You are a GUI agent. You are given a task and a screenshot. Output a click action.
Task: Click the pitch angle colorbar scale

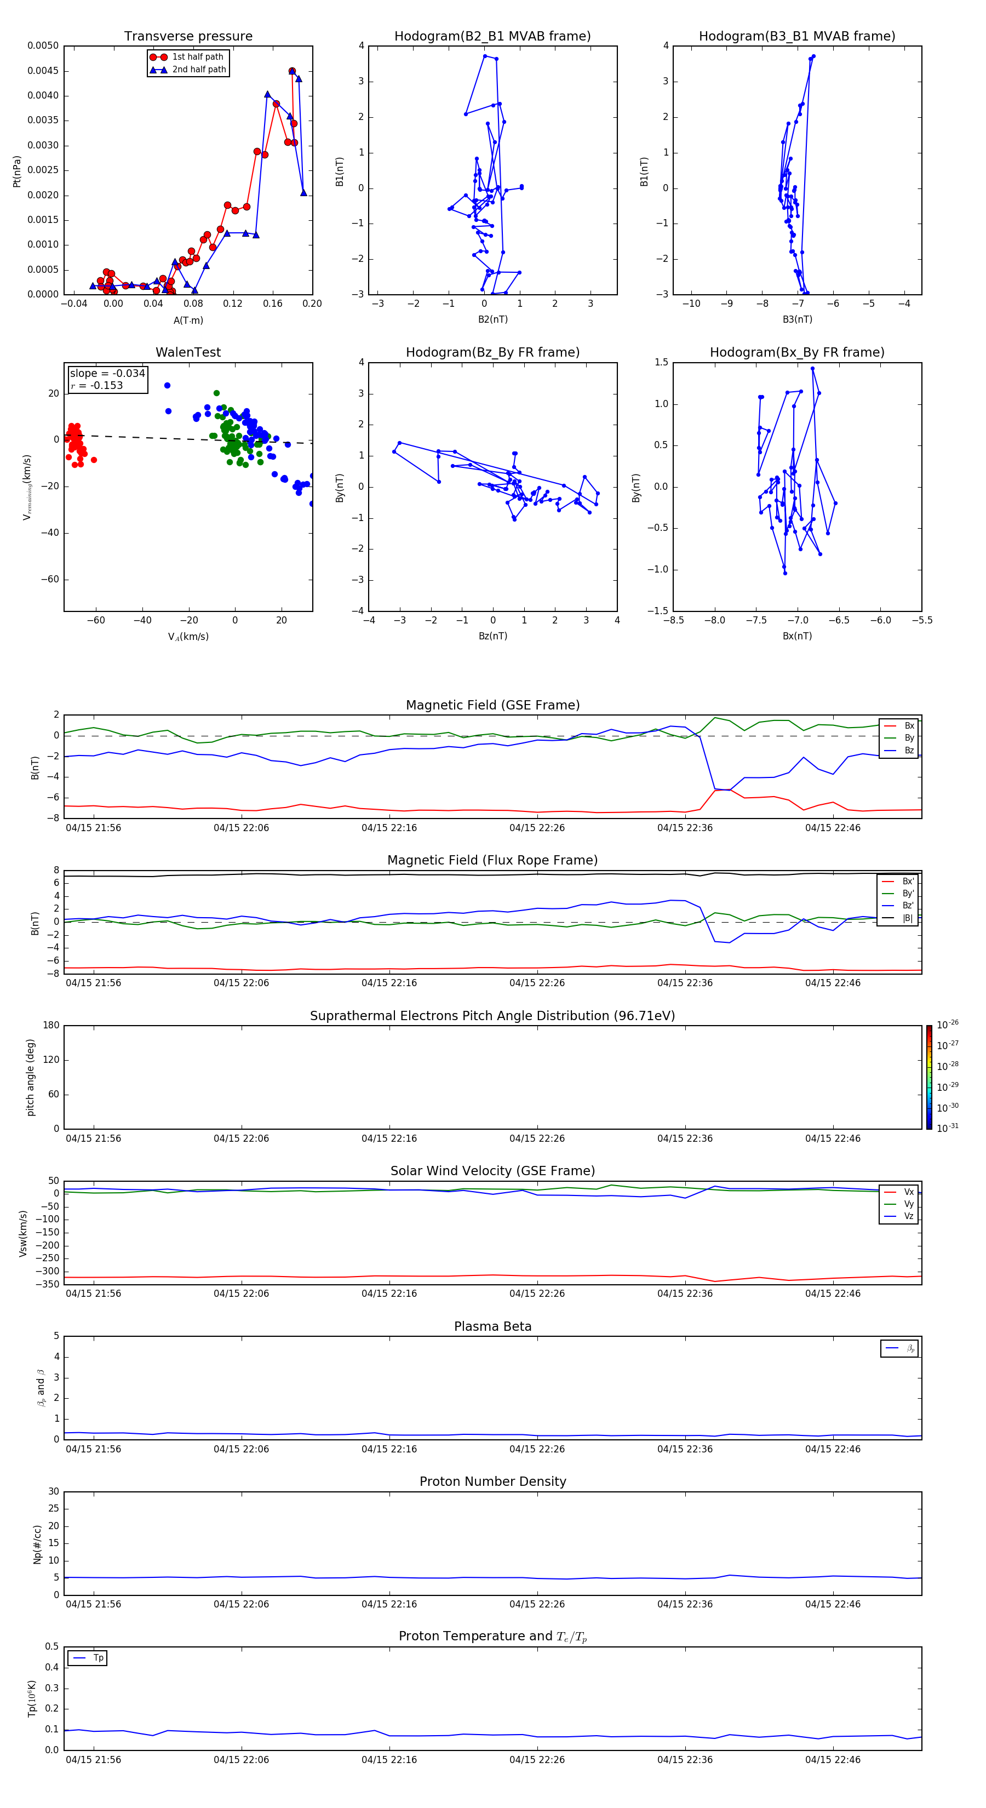(929, 1077)
